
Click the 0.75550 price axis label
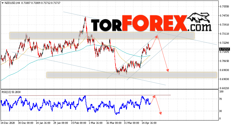(224, 7)
